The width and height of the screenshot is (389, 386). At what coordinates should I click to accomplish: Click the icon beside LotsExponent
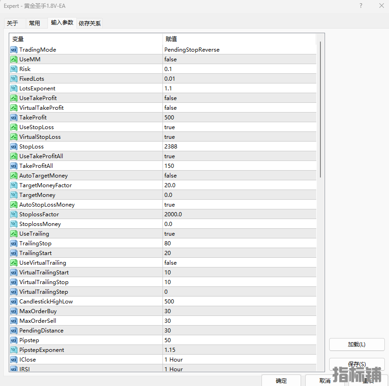pos(14,89)
